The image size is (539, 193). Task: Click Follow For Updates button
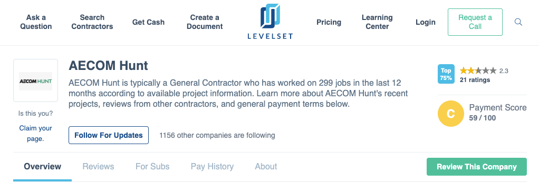click(109, 135)
